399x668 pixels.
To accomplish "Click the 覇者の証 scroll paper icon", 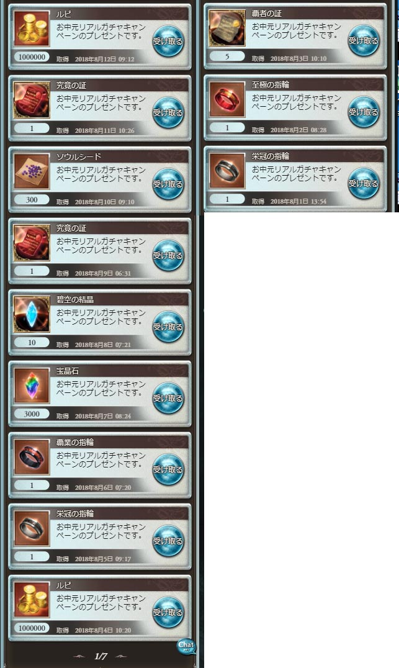I will click(x=227, y=28).
